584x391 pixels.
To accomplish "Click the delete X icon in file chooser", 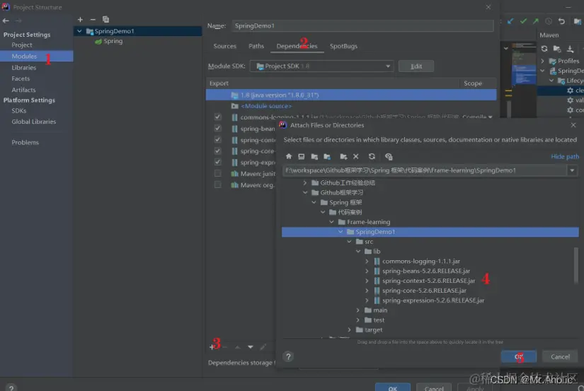I will coord(355,156).
